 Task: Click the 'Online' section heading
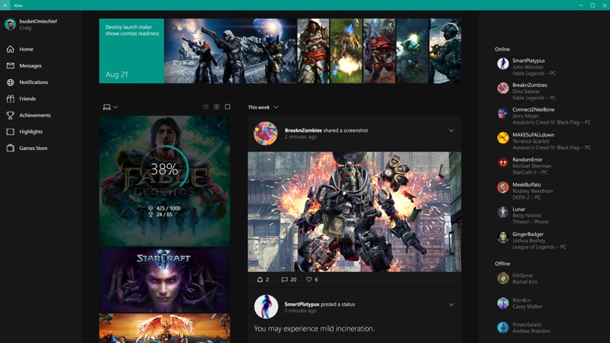coord(502,49)
